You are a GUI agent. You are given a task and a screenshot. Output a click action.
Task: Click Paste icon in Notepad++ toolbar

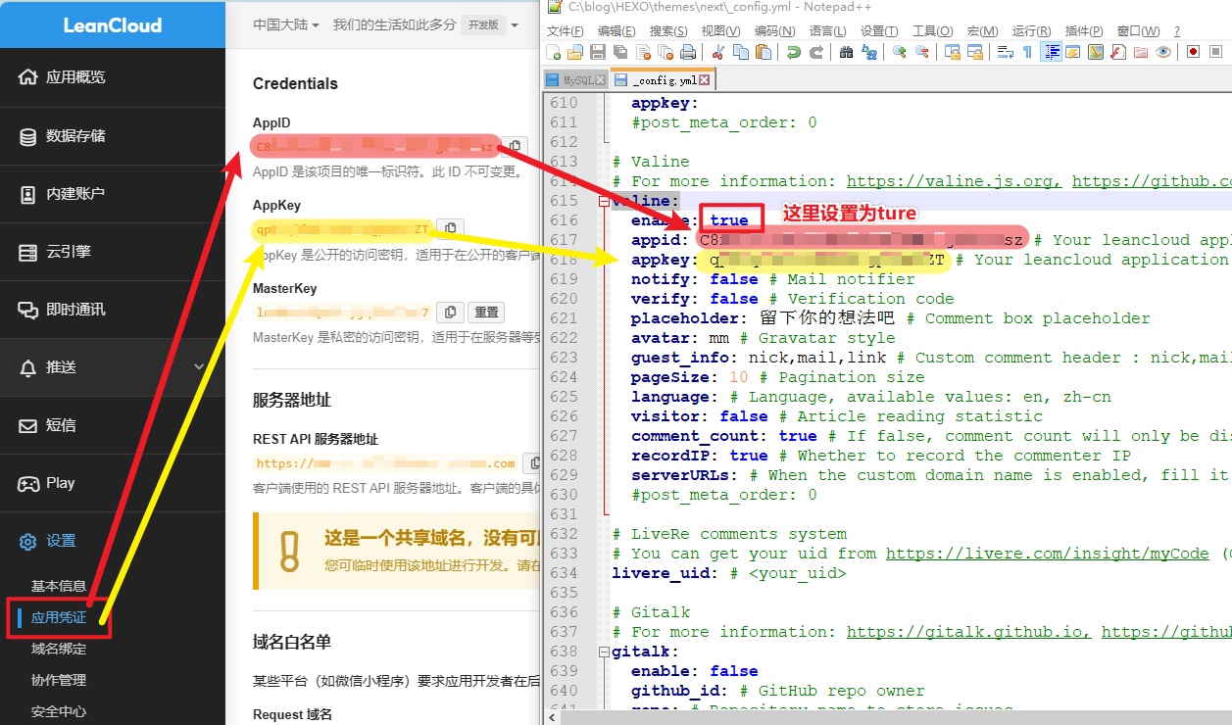764,51
